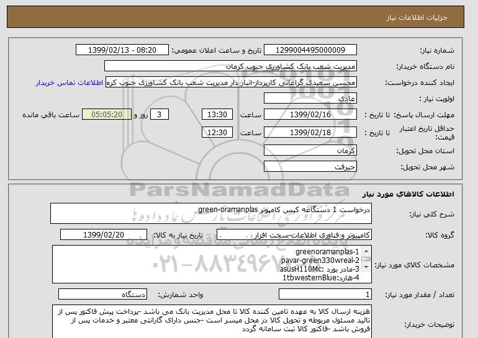
Task: Click the buyer description text area
Action: (x=212, y=321)
